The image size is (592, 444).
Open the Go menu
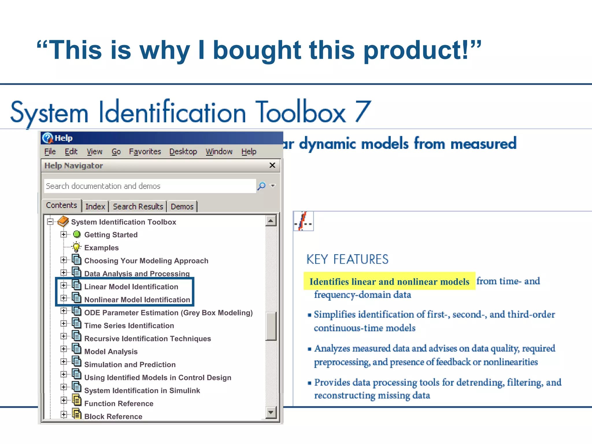click(116, 151)
